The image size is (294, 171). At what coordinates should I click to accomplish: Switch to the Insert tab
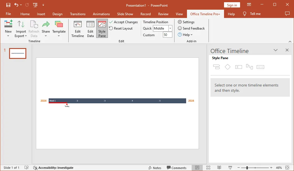[41, 14]
